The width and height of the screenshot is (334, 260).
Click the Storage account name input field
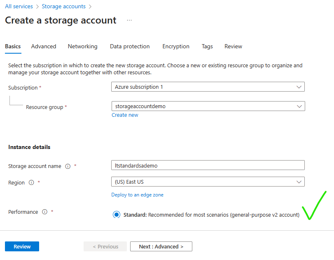208,165
